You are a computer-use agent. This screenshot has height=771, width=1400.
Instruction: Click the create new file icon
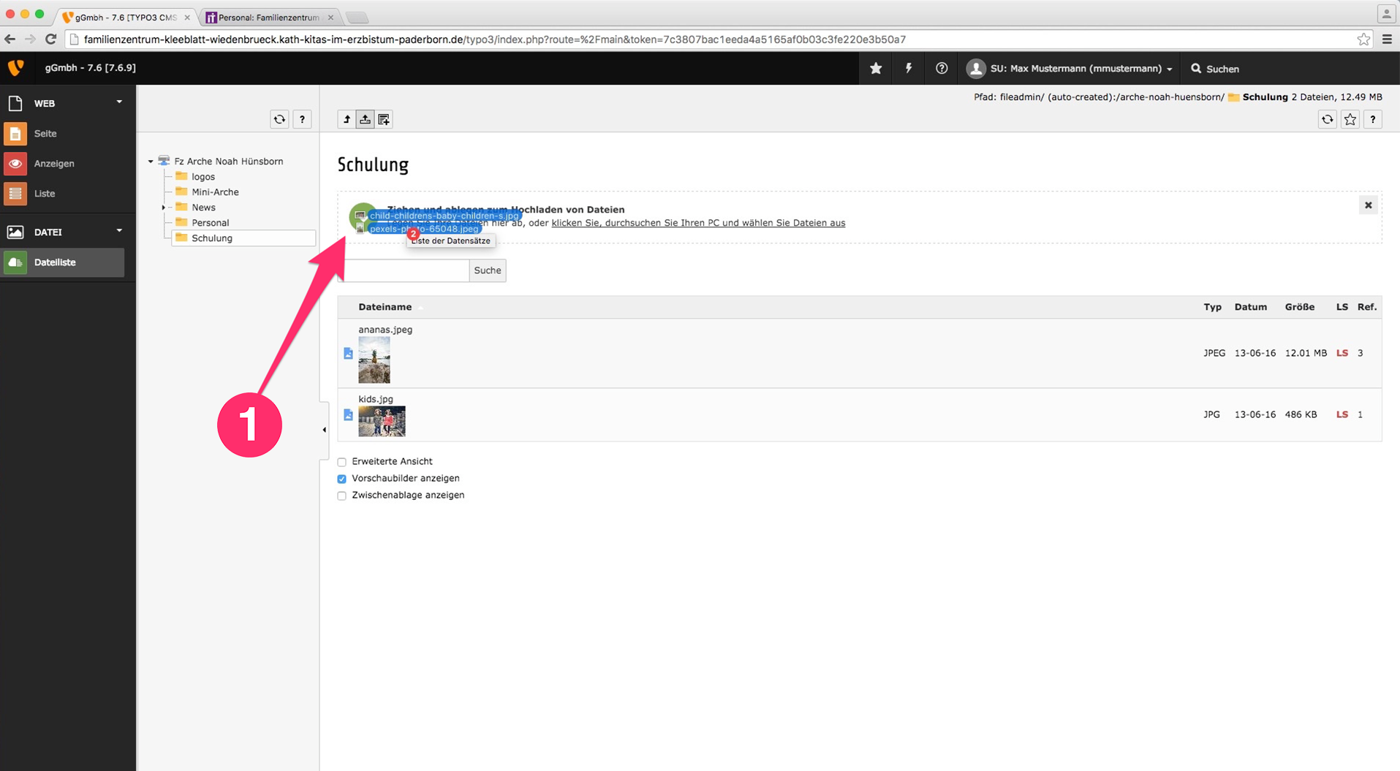pos(384,119)
